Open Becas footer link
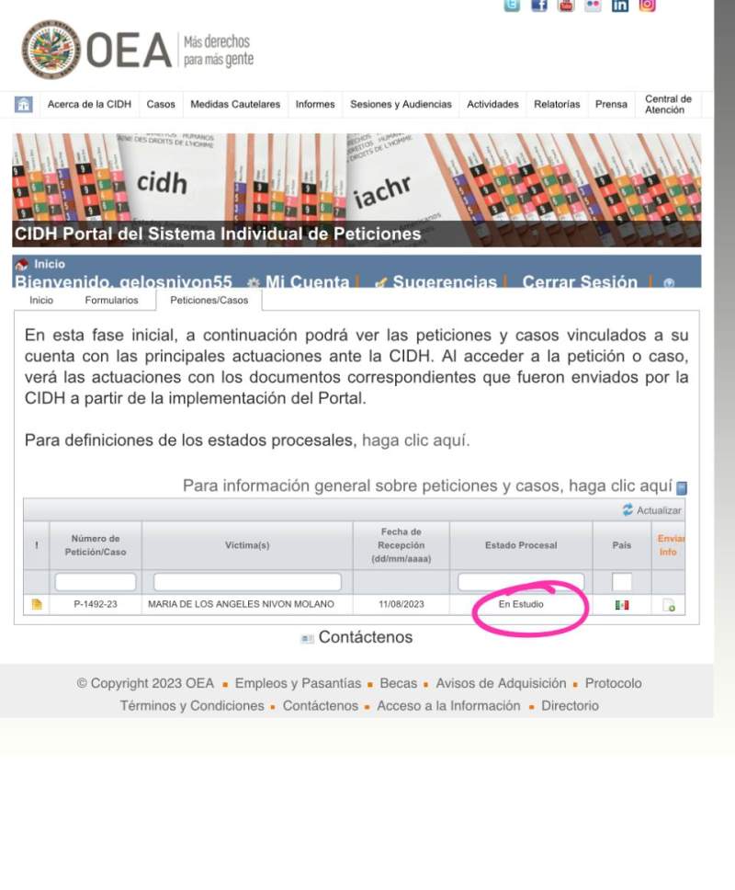The height and width of the screenshot is (890, 735). (x=398, y=683)
